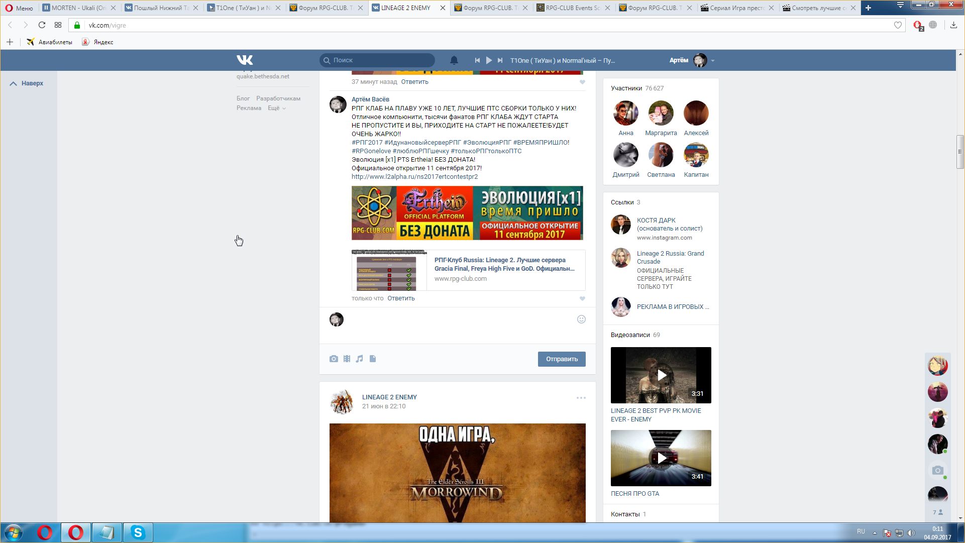Open the Реклама footer link
Viewport: 965px width, 543px height.
tap(249, 108)
